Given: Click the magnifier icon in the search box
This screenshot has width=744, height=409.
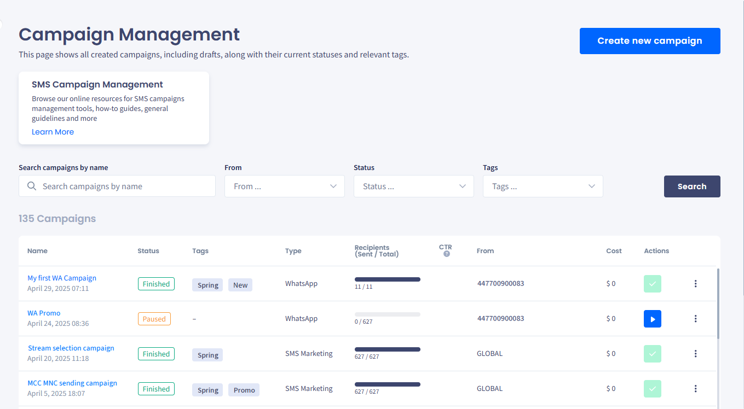Looking at the screenshot, I should [32, 186].
